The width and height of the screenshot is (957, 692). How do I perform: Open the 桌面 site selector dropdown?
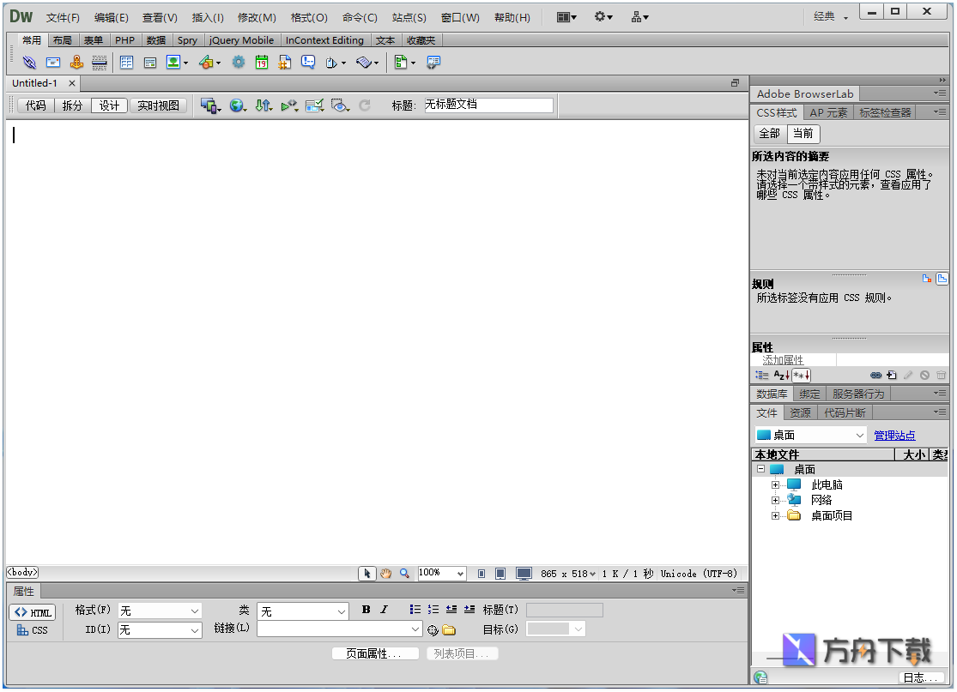tap(810, 436)
